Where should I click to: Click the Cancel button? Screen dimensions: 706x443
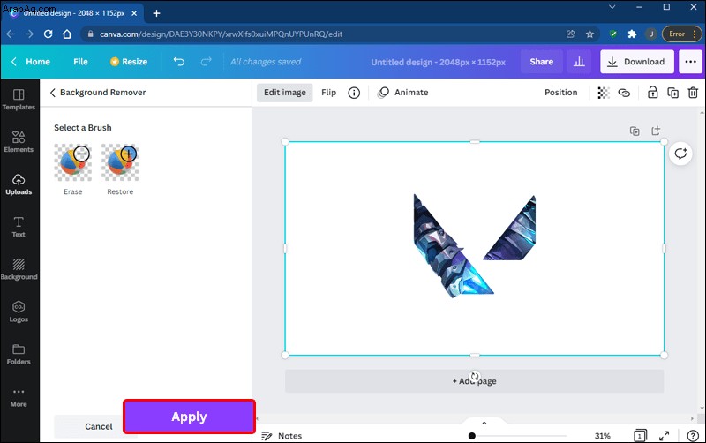[x=98, y=426]
